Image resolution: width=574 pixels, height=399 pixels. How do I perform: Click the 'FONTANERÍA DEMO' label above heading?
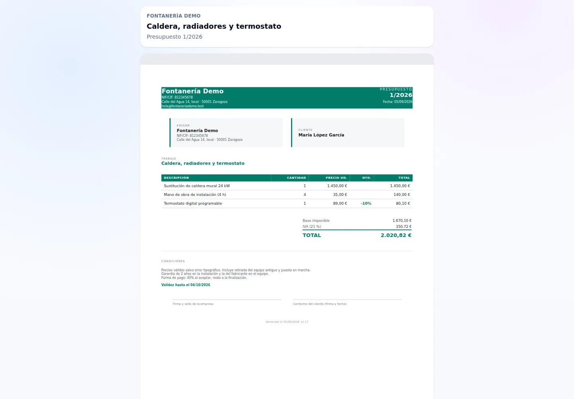(x=173, y=16)
